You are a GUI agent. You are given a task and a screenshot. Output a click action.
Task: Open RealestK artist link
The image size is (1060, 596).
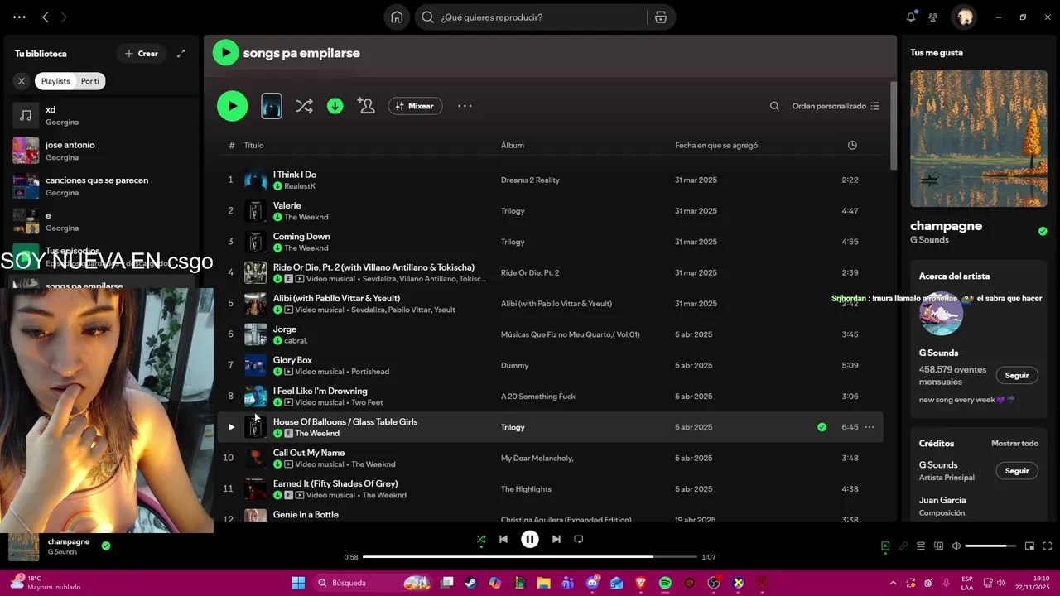(x=300, y=186)
